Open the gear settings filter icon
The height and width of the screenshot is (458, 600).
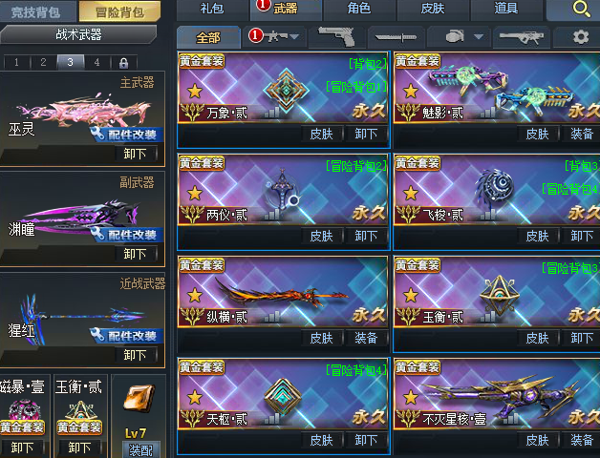coord(581,37)
